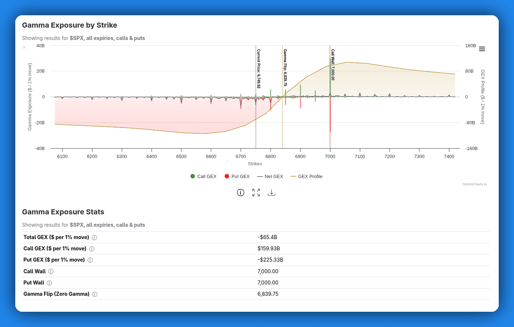Click the info icon beside Put GEX
514x327 pixels.
click(x=90, y=260)
